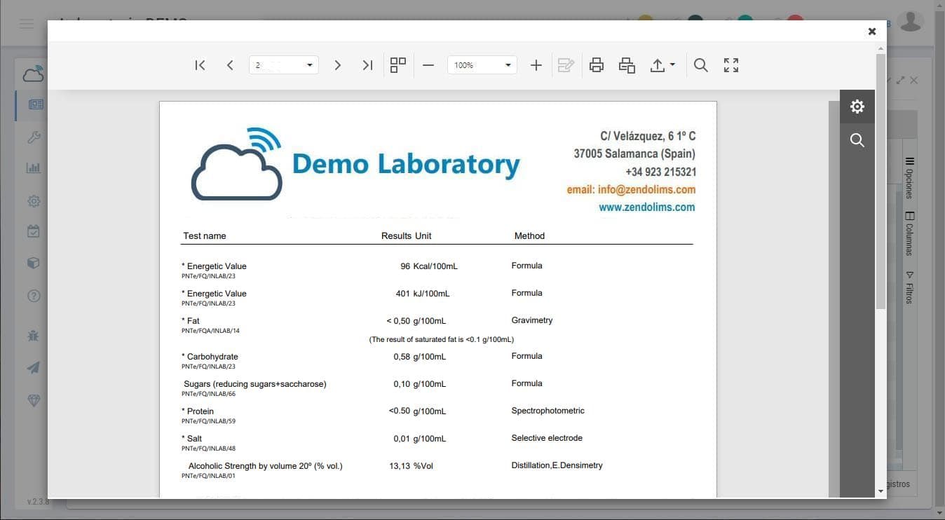
Task: Go to previous page arrow
Action: pos(230,65)
